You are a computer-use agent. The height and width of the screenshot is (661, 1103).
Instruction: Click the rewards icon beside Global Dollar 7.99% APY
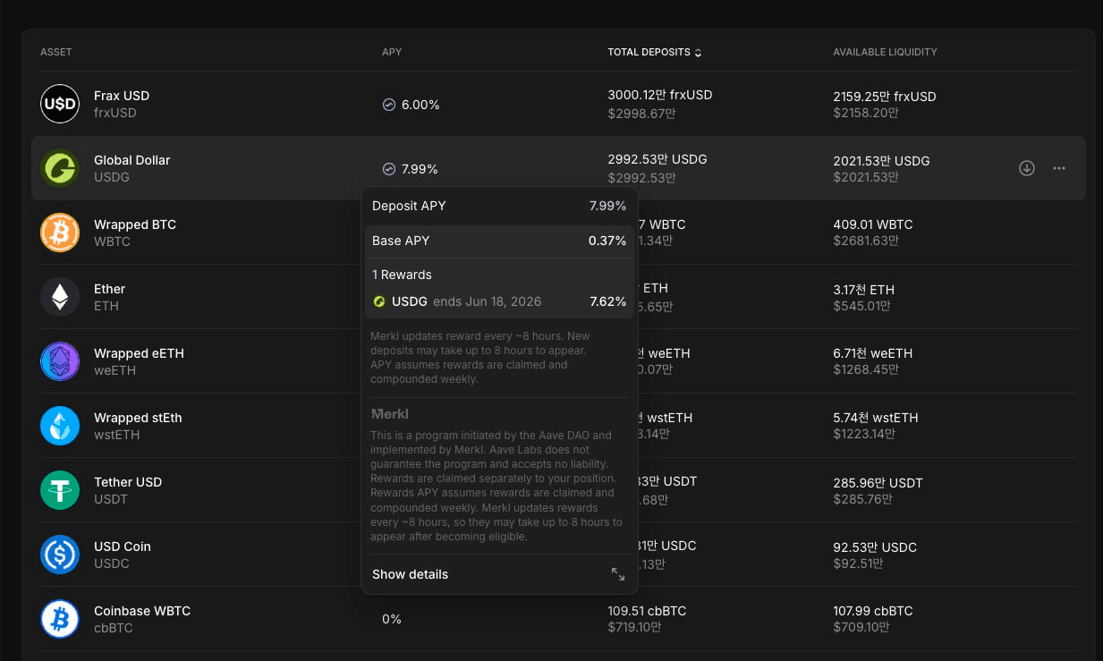click(x=389, y=169)
